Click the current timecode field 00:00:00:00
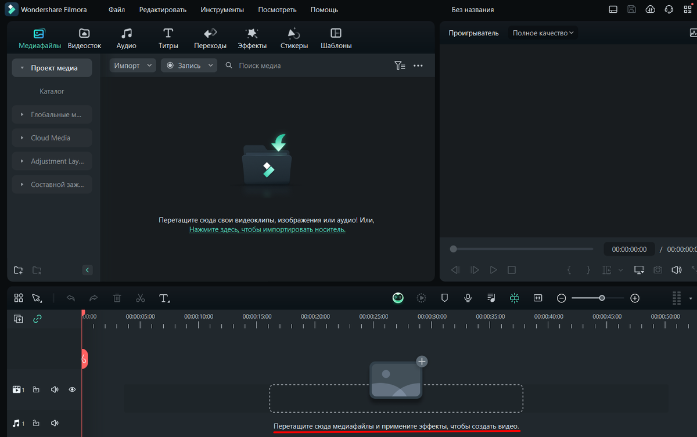697x437 pixels. (629, 249)
